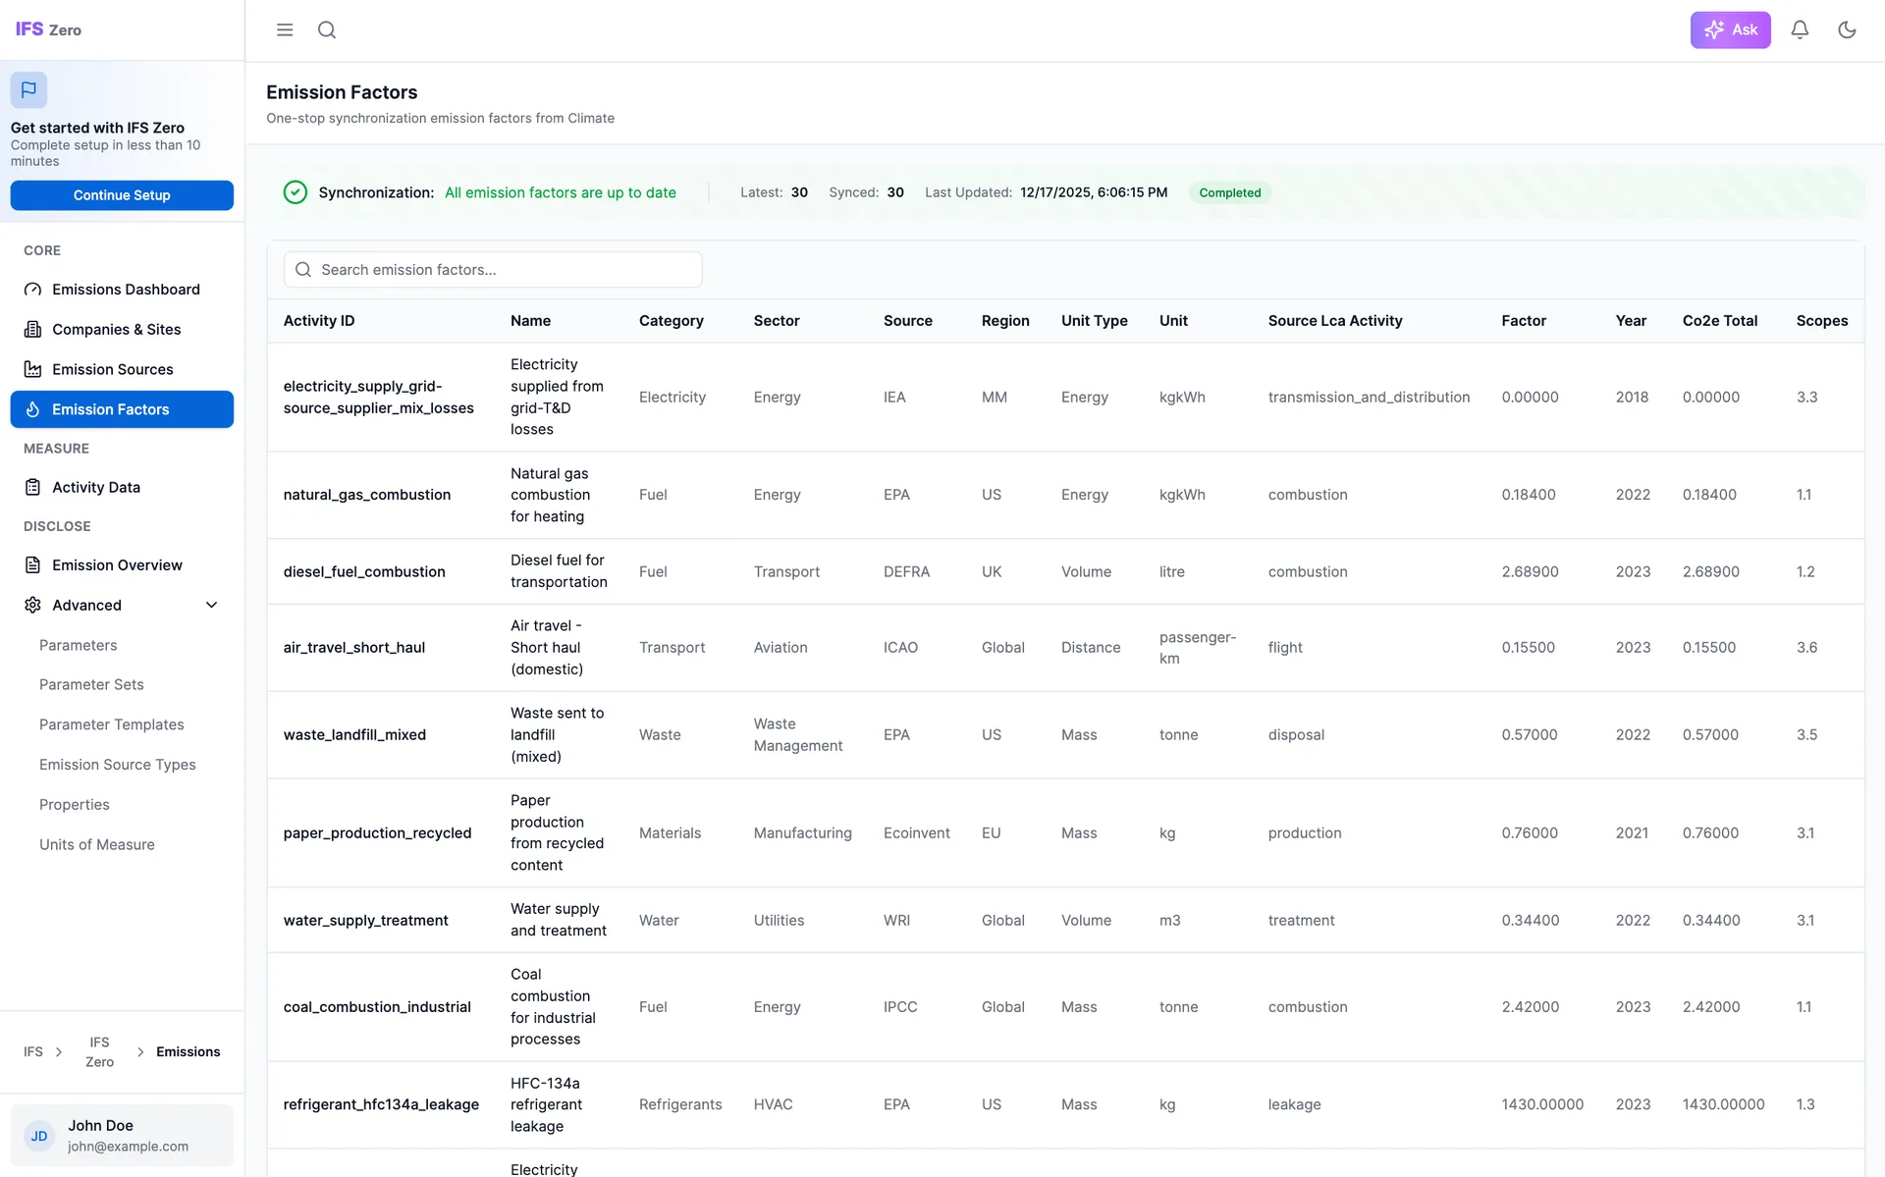Open Emission Overview page
This screenshot has height=1177, width=1885.
click(x=117, y=565)
